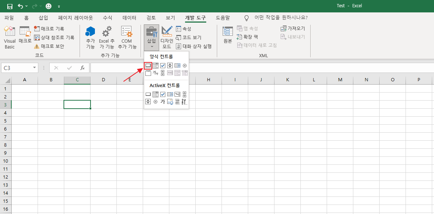The height and width of the screenshot is (214, 434).
Task: Click the smiley feedback icon
Action: 49,6
